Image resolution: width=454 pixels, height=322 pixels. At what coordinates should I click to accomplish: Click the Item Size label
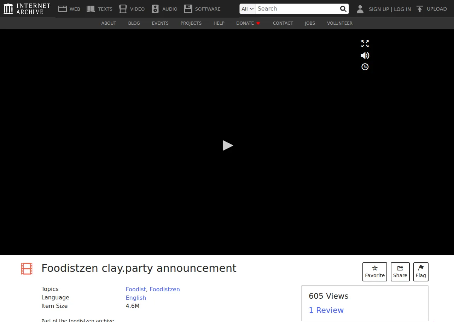[54, 306]
